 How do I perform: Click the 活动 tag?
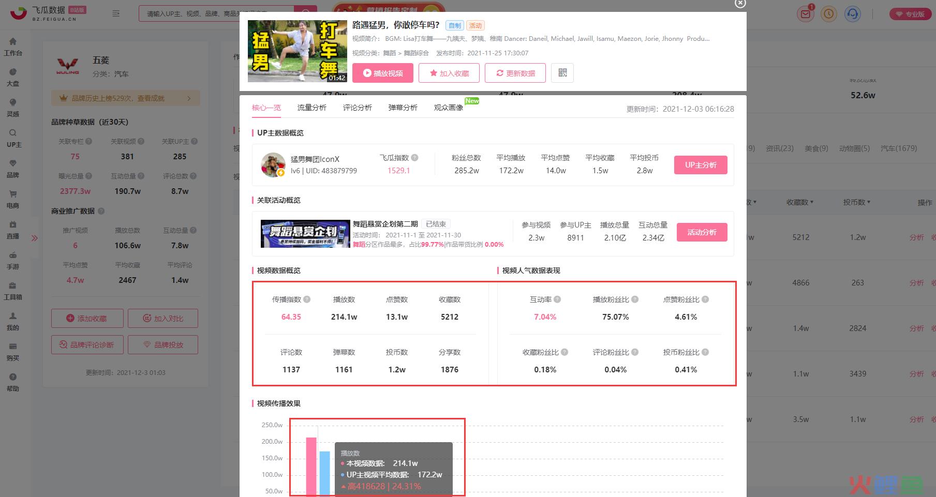tap(476, 25)
